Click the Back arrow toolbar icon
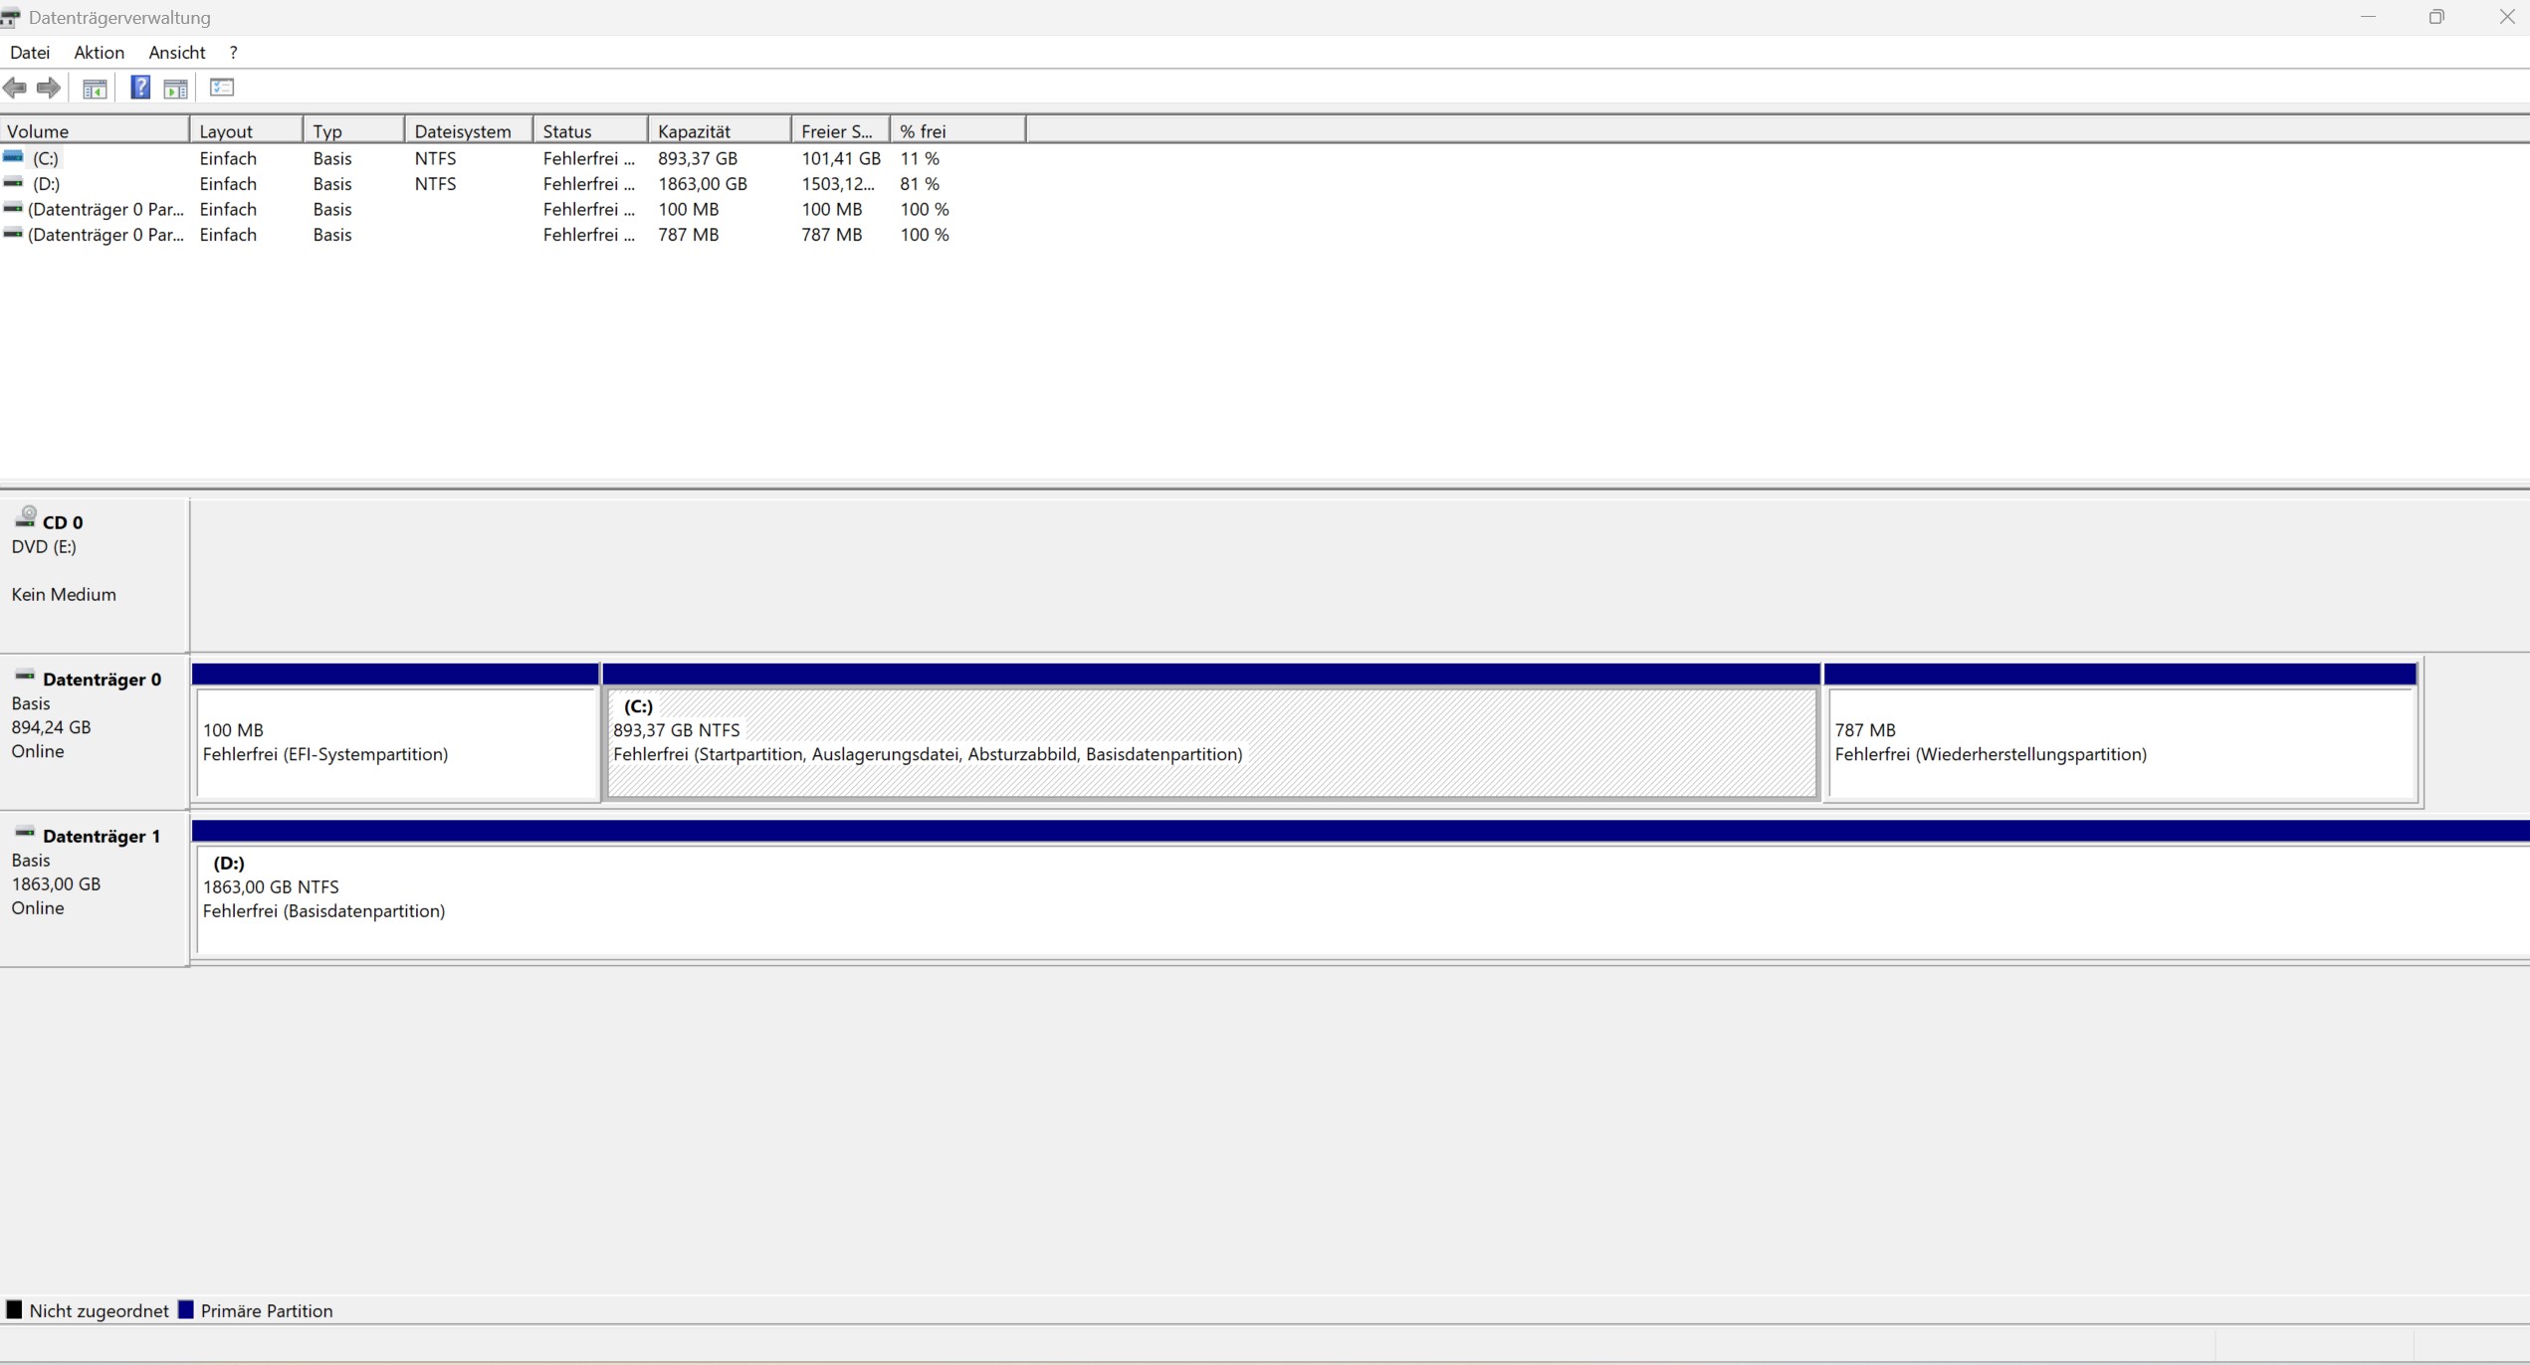This screenshot has width=2530, height=1365. point(15,89)
